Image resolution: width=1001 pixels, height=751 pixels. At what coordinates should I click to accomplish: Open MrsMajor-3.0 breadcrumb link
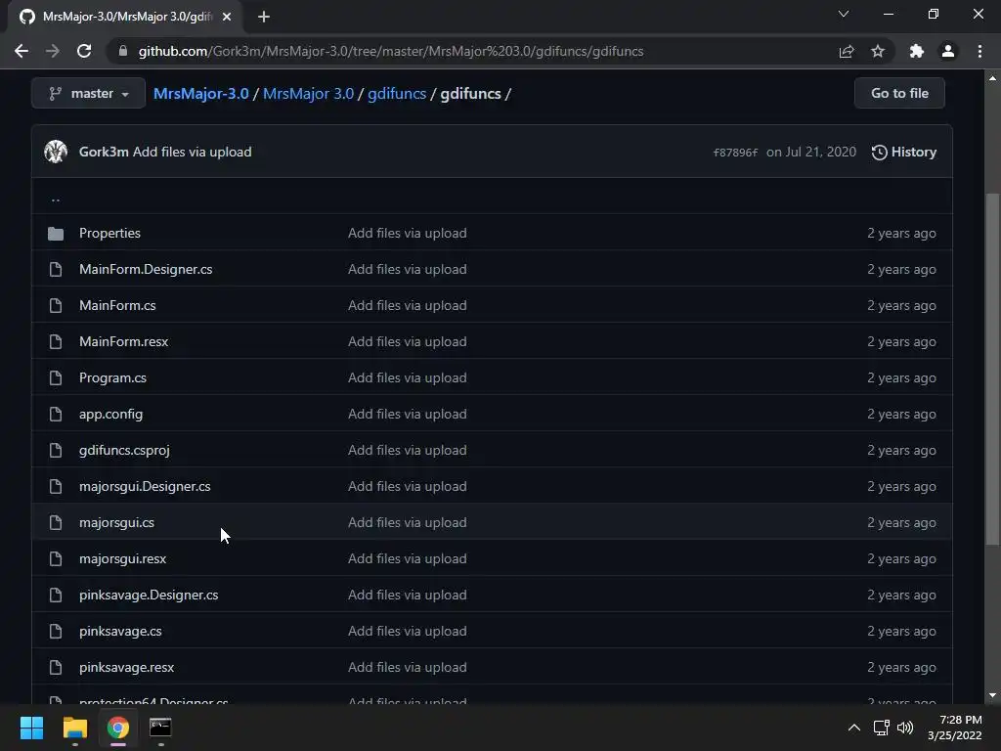point(201,93)
